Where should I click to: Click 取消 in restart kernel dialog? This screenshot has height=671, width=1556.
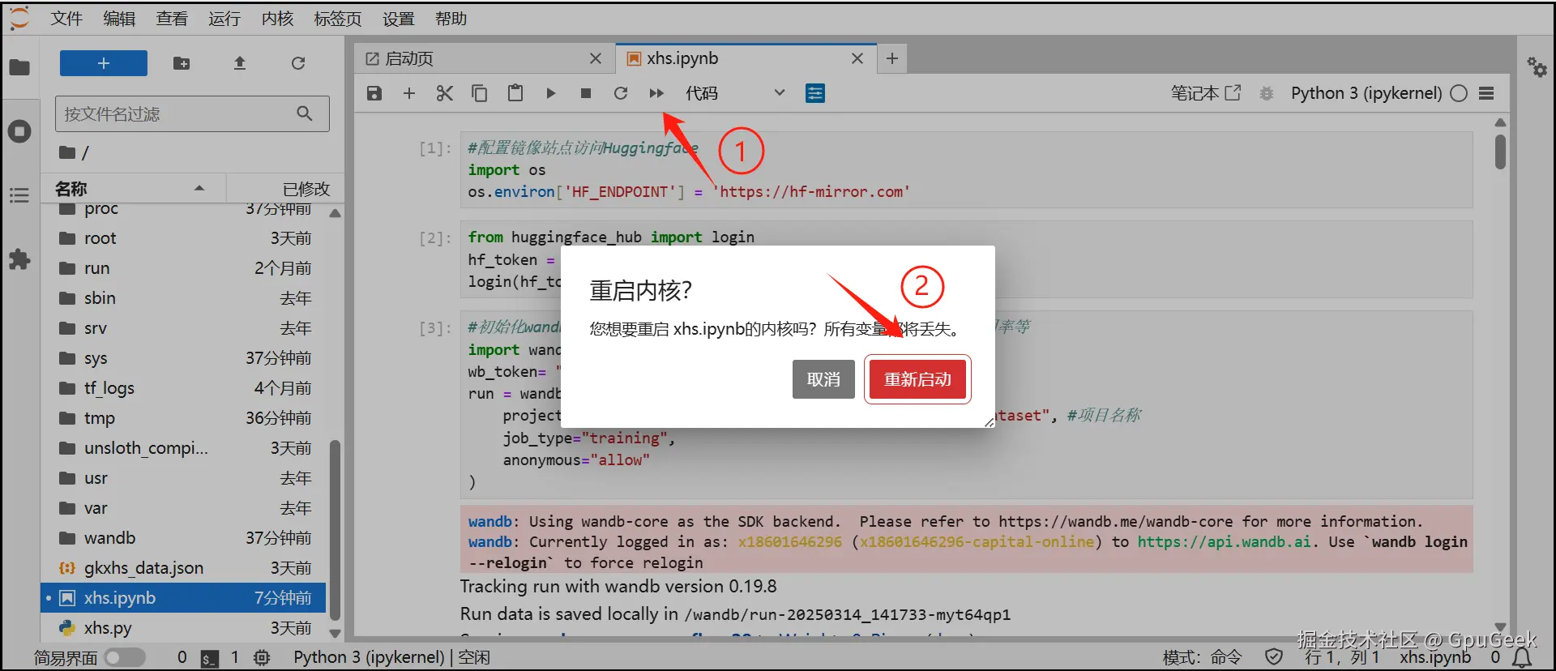(x=823, y=379)
